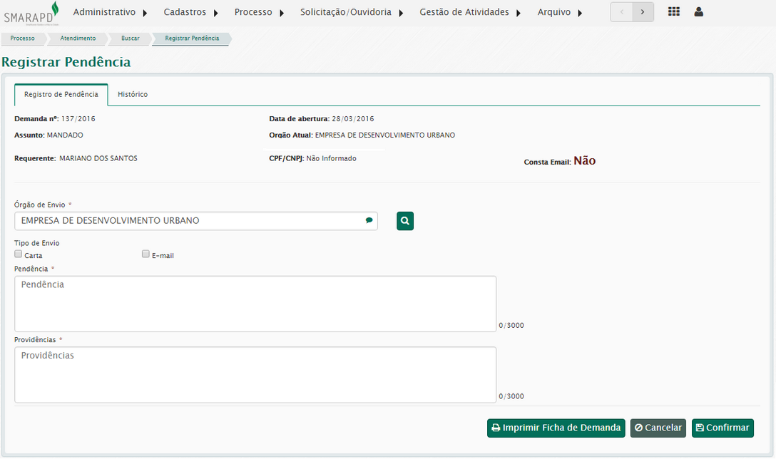Click the green magnifier search button
Viewport: 776px width, 459px height.
[405, 221]
